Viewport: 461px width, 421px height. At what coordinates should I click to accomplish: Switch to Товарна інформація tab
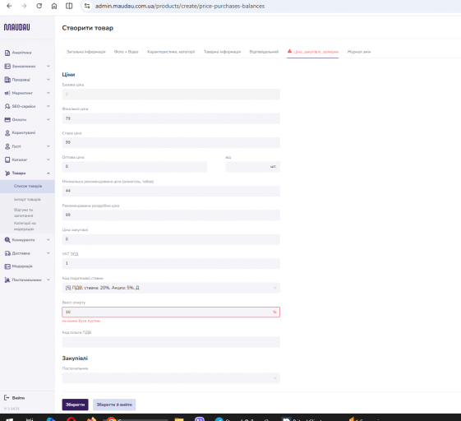(222, 52)
